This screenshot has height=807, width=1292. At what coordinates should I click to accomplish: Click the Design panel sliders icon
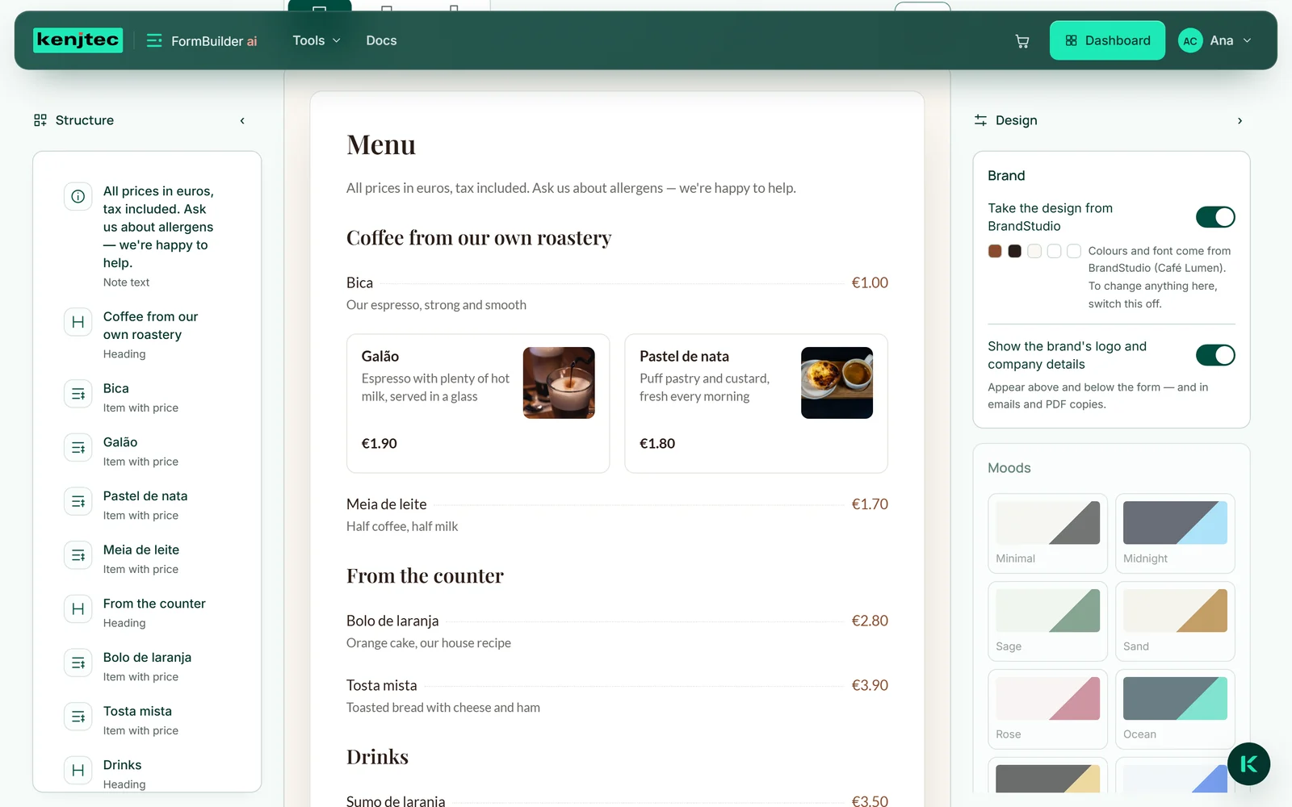tap(980, 120)
